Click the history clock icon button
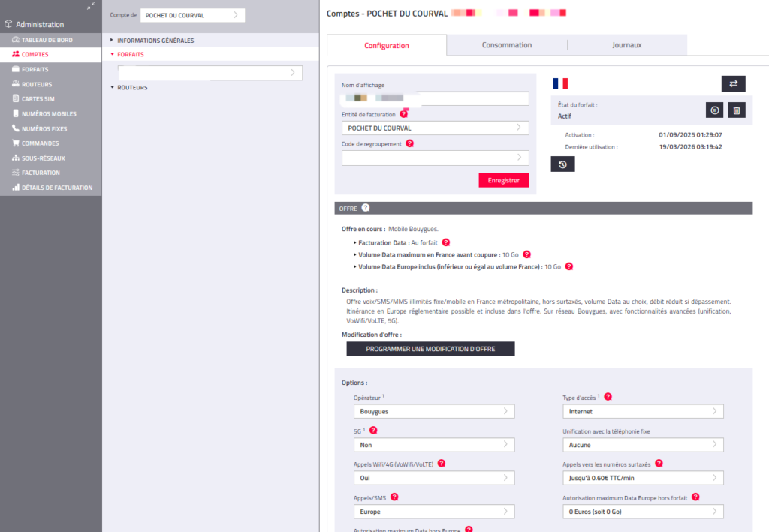This screenshot has width=769, height=532. 562,164
